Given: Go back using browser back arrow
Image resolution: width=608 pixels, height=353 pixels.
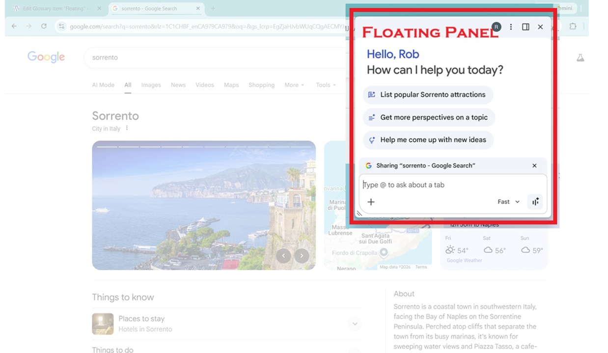Looking at the screenshot, I should pyautogui.click(x=14, y=26).
